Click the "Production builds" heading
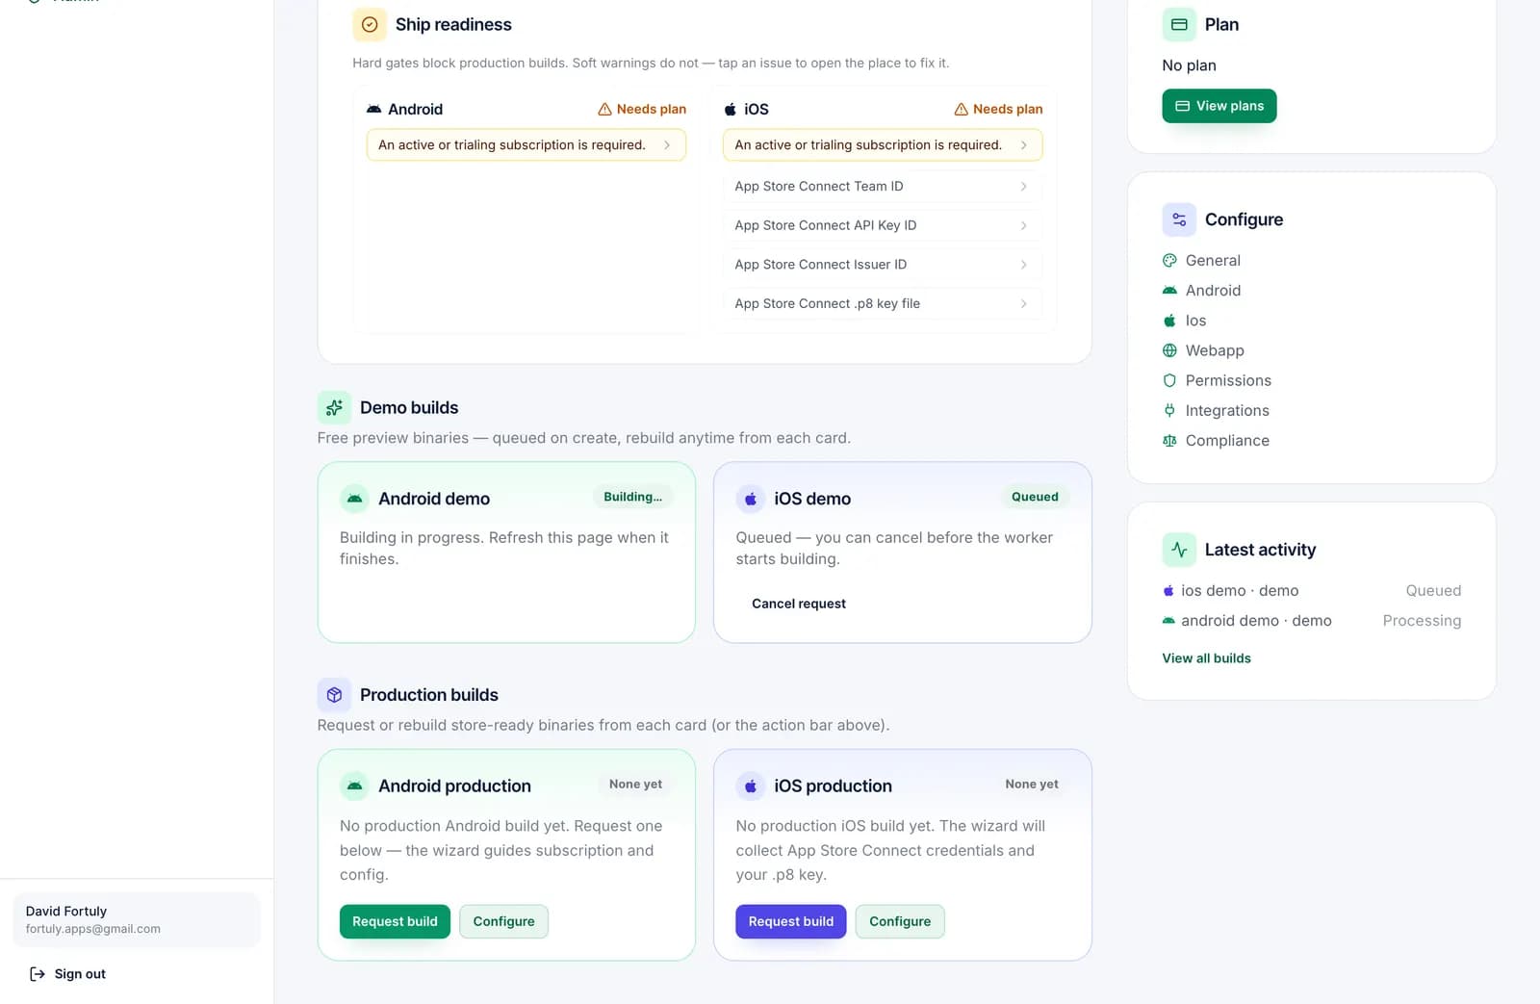 coord(429,695)
